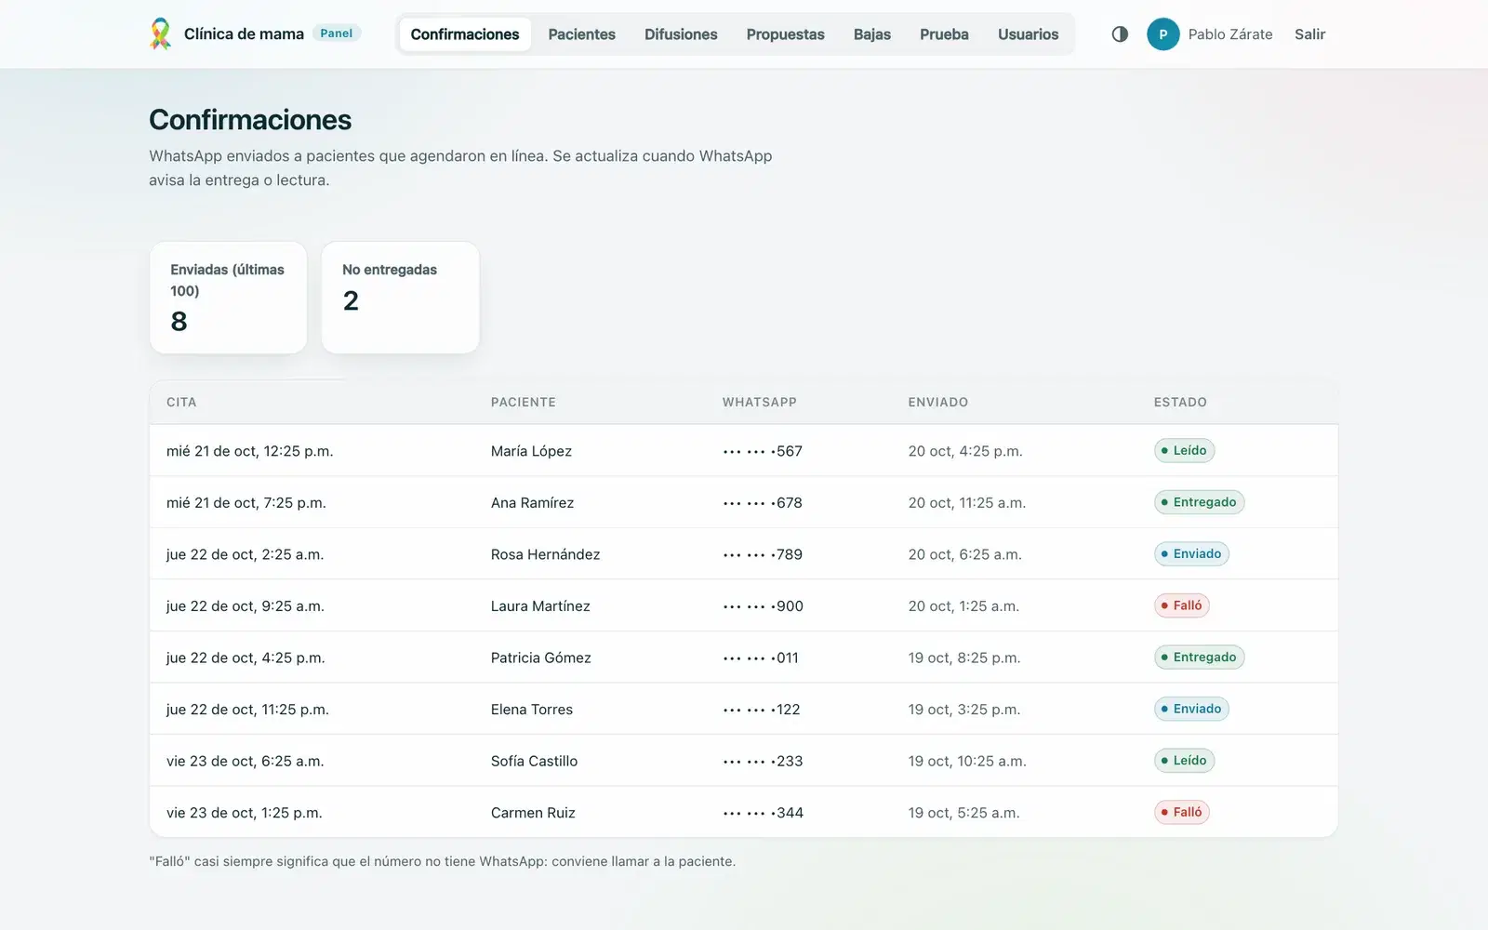Click masked WhatsApp number ending 344

click(x=763, y=813)
